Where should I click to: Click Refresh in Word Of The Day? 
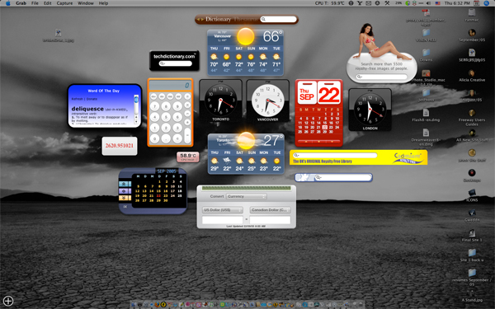point(77,99)
